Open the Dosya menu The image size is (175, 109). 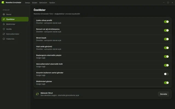27,2
